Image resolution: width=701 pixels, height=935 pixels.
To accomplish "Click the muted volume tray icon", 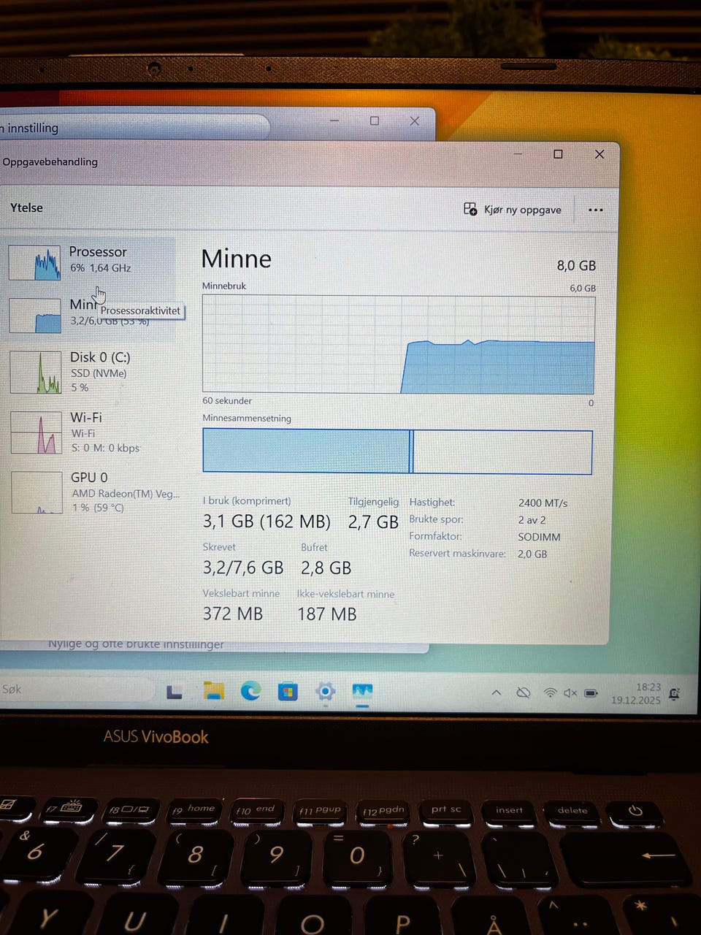I will click(x=570, y=692).
